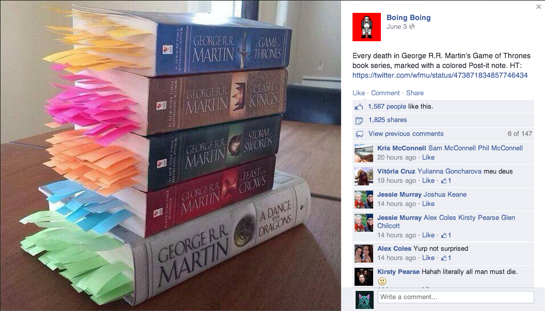This screenshot has height=311, width=545.
Task: Open the Boing Boing page name link
Action: pos(408,18)
